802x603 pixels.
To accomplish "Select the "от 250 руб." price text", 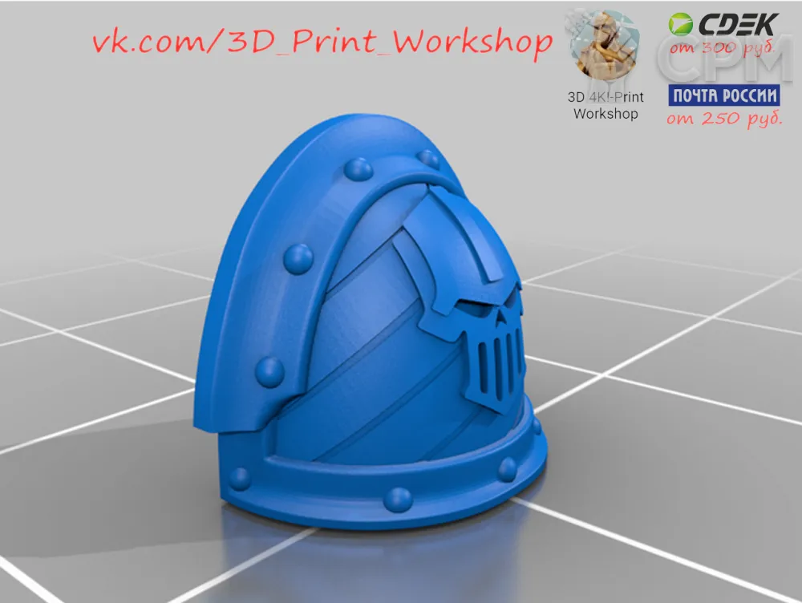I will point(724,119).
